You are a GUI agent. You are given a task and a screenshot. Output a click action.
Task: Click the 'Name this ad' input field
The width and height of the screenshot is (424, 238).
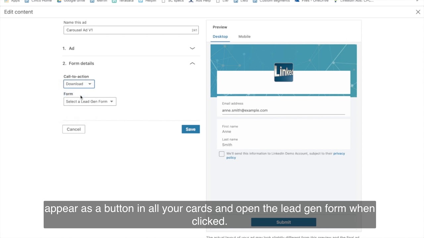pyautogui.click(x=131, y=30)
